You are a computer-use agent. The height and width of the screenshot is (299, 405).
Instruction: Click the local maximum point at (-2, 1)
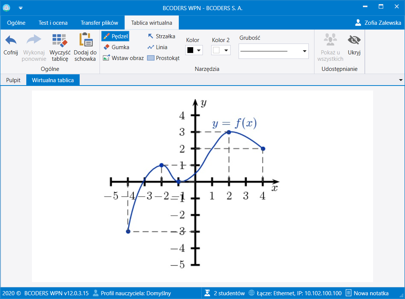[162, 165]
